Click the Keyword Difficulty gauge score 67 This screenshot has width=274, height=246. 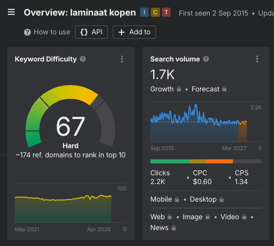tap(71, 126)
